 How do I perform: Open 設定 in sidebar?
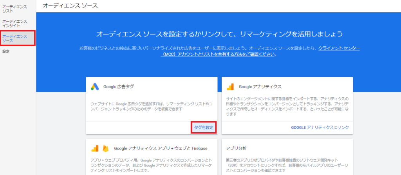point(6,51)
